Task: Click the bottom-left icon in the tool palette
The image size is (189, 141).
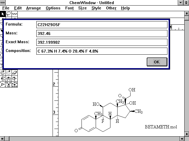Action: 3,85
